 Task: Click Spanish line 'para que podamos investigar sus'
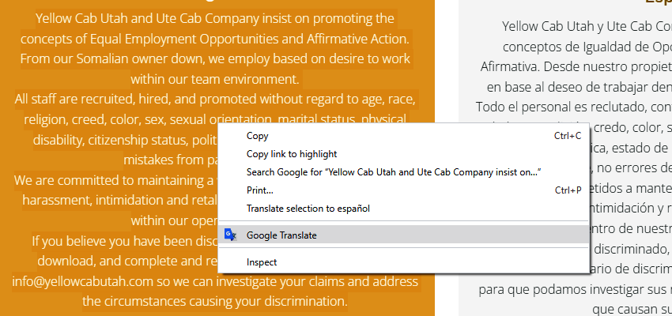575,289
